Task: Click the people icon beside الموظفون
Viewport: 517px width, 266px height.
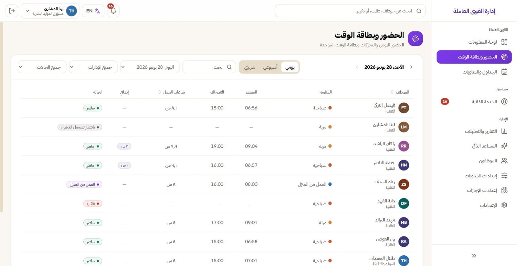Action: pos(504,161)
